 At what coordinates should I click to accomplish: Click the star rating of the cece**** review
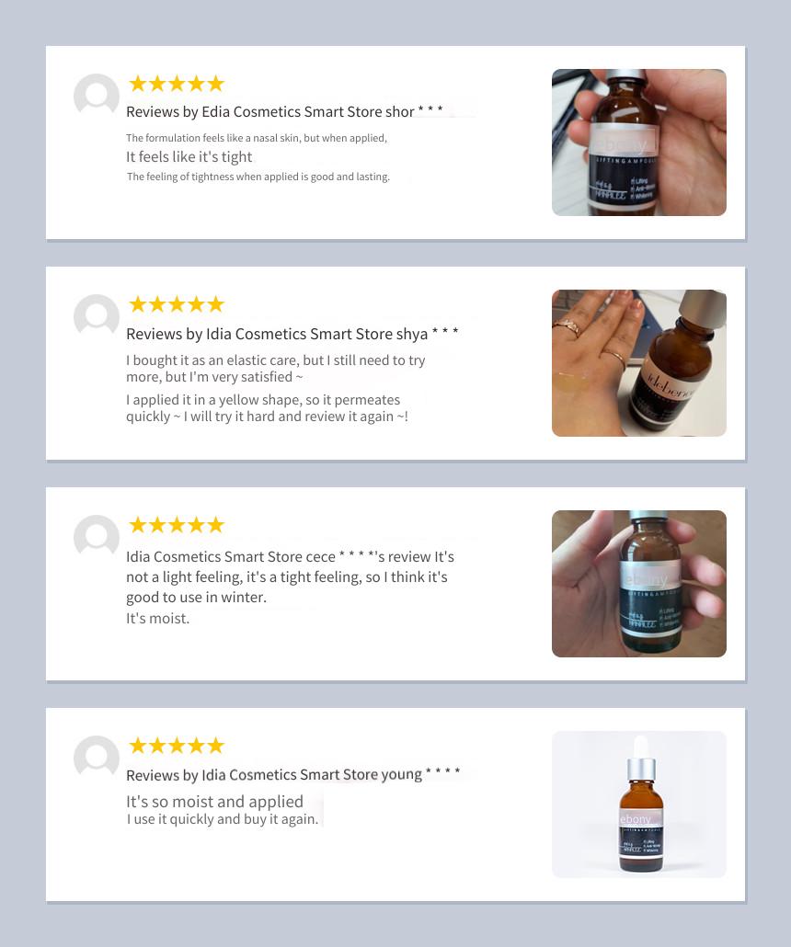pos(177,524)
